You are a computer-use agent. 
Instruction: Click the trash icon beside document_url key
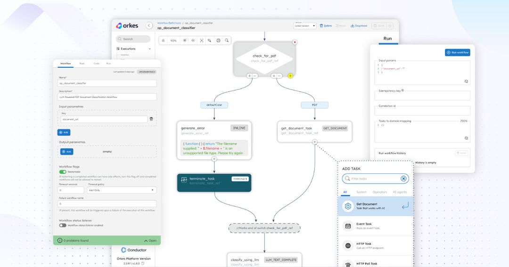151,119
